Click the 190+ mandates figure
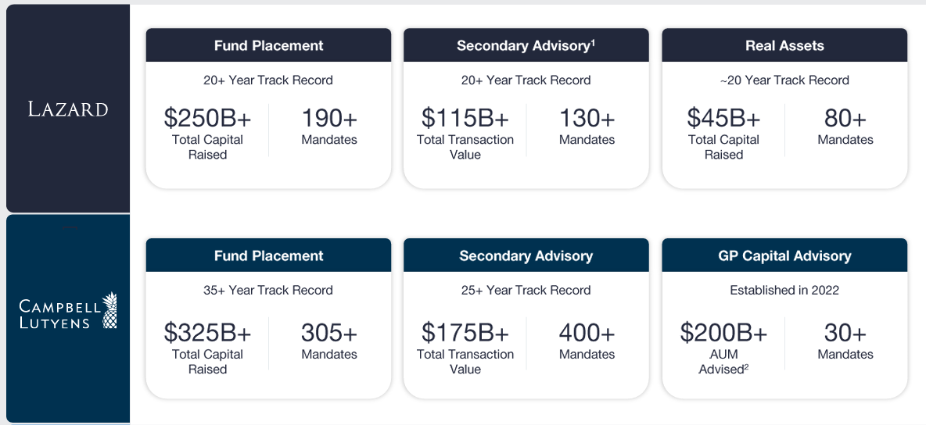 coord(329,118)
